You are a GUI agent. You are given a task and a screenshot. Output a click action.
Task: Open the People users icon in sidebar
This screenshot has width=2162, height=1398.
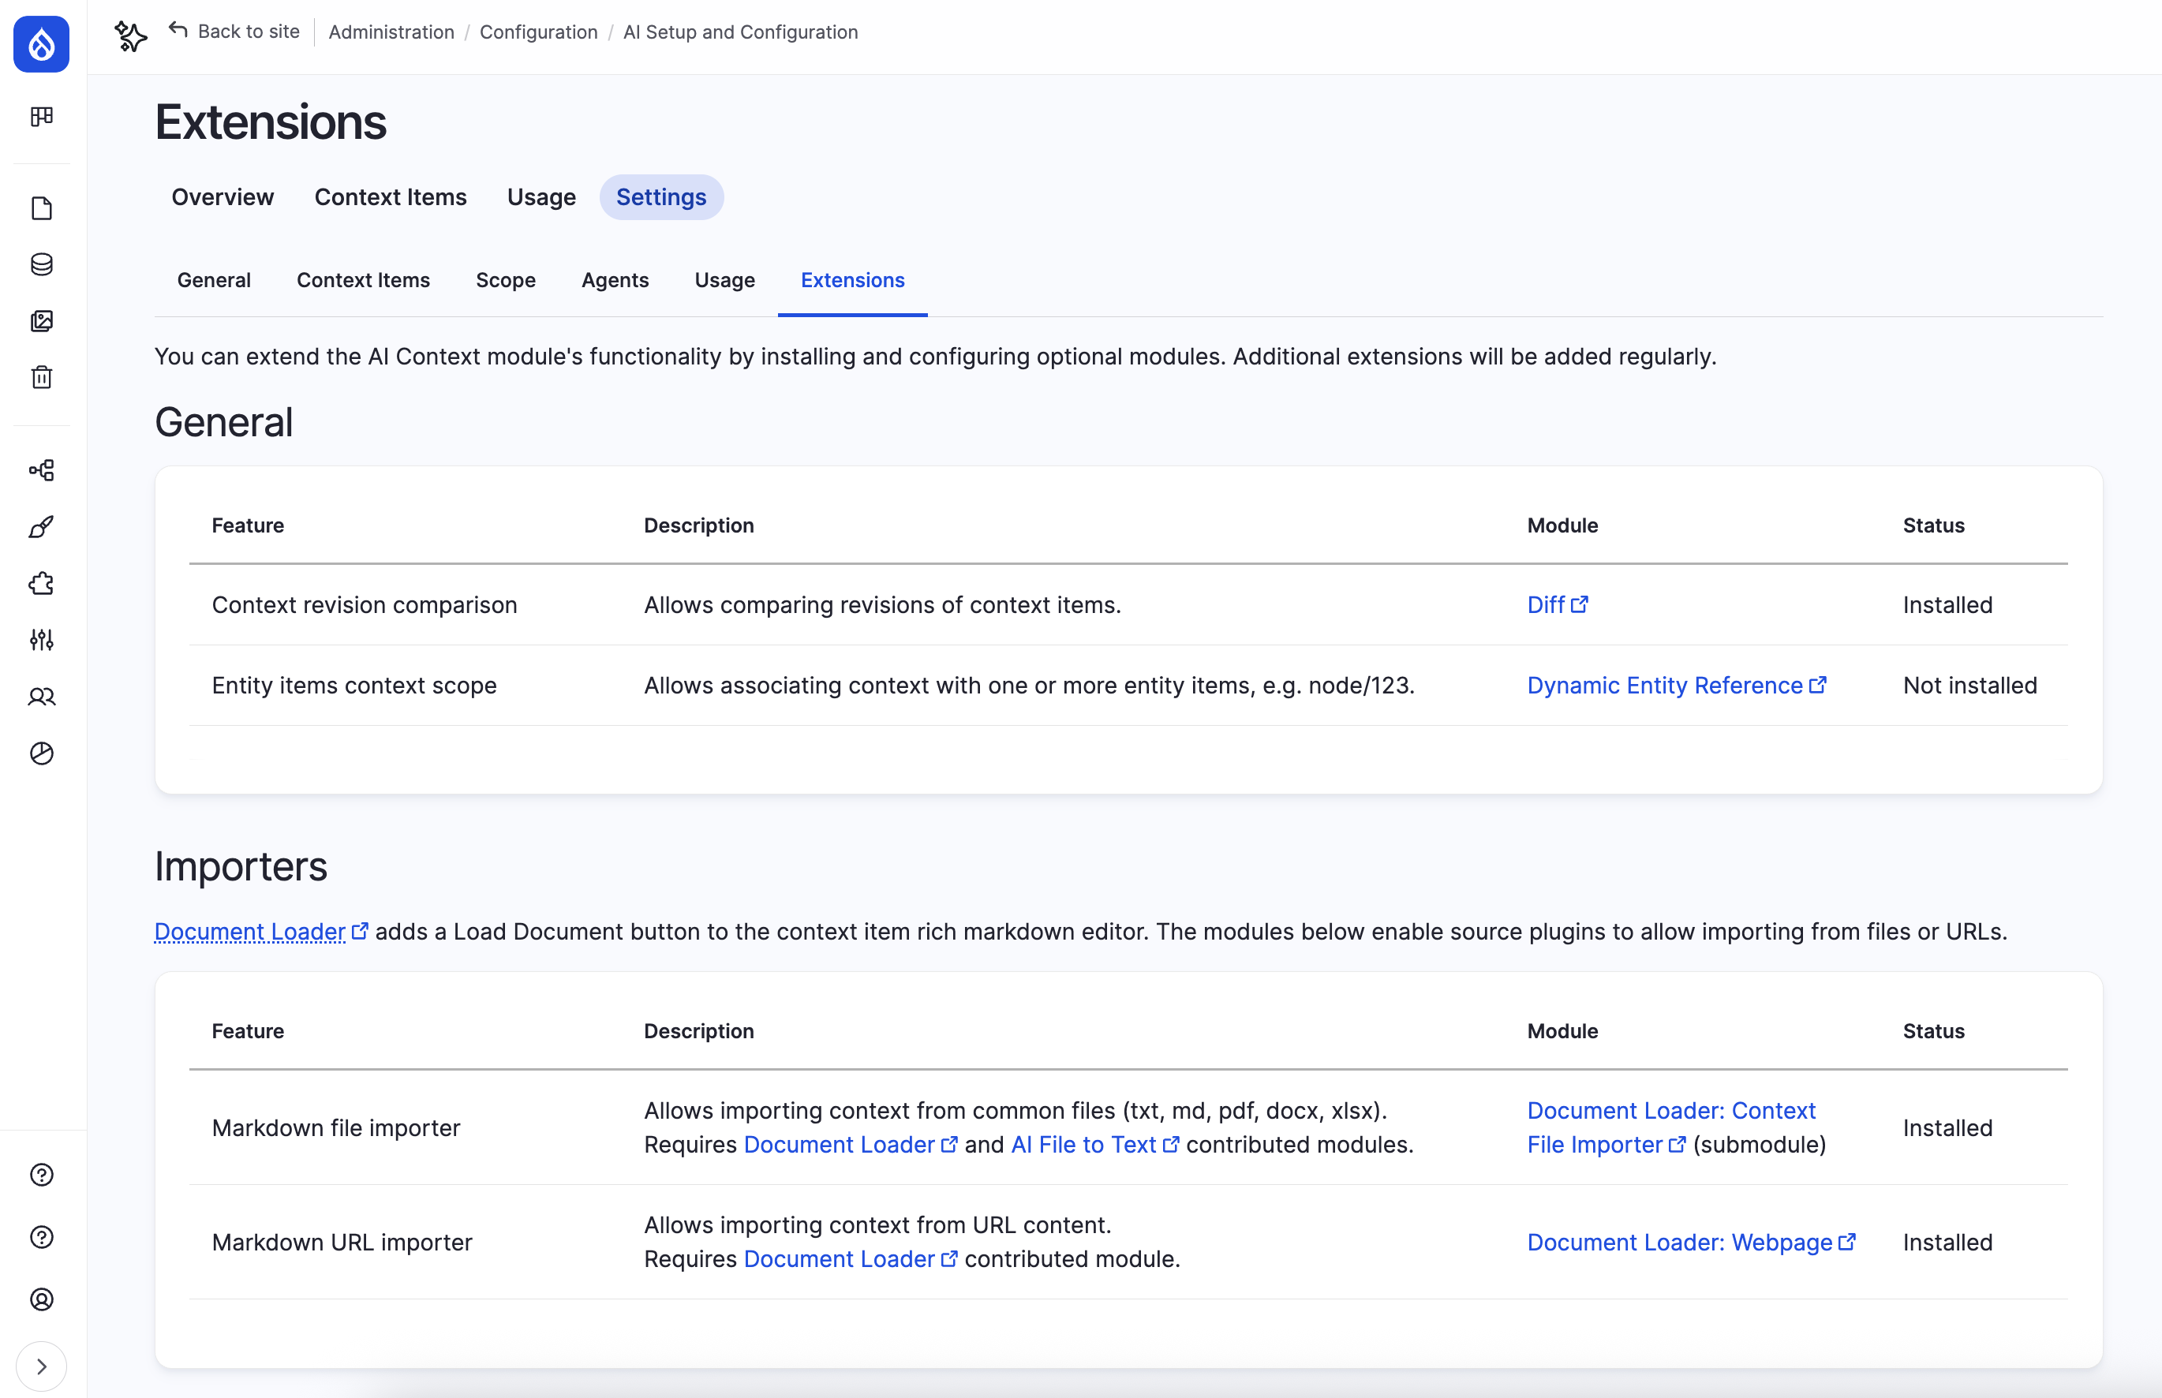(42, 697)
